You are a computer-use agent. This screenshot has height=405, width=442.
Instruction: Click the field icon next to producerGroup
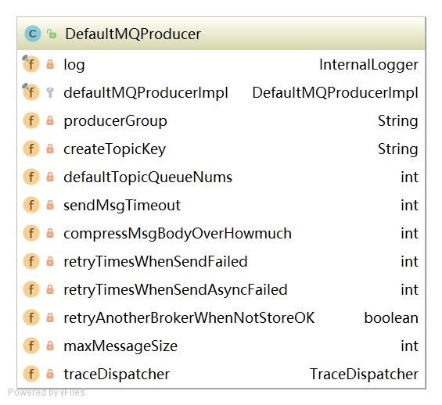point(31,120)
